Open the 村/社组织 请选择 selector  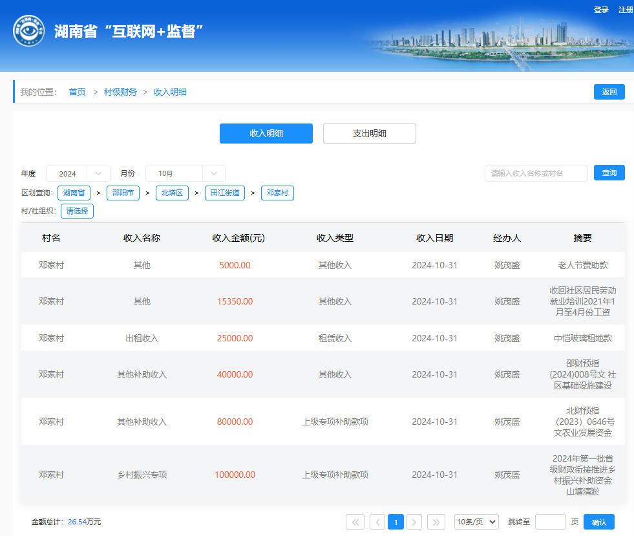pyautogui.click(x=77, y=211)
